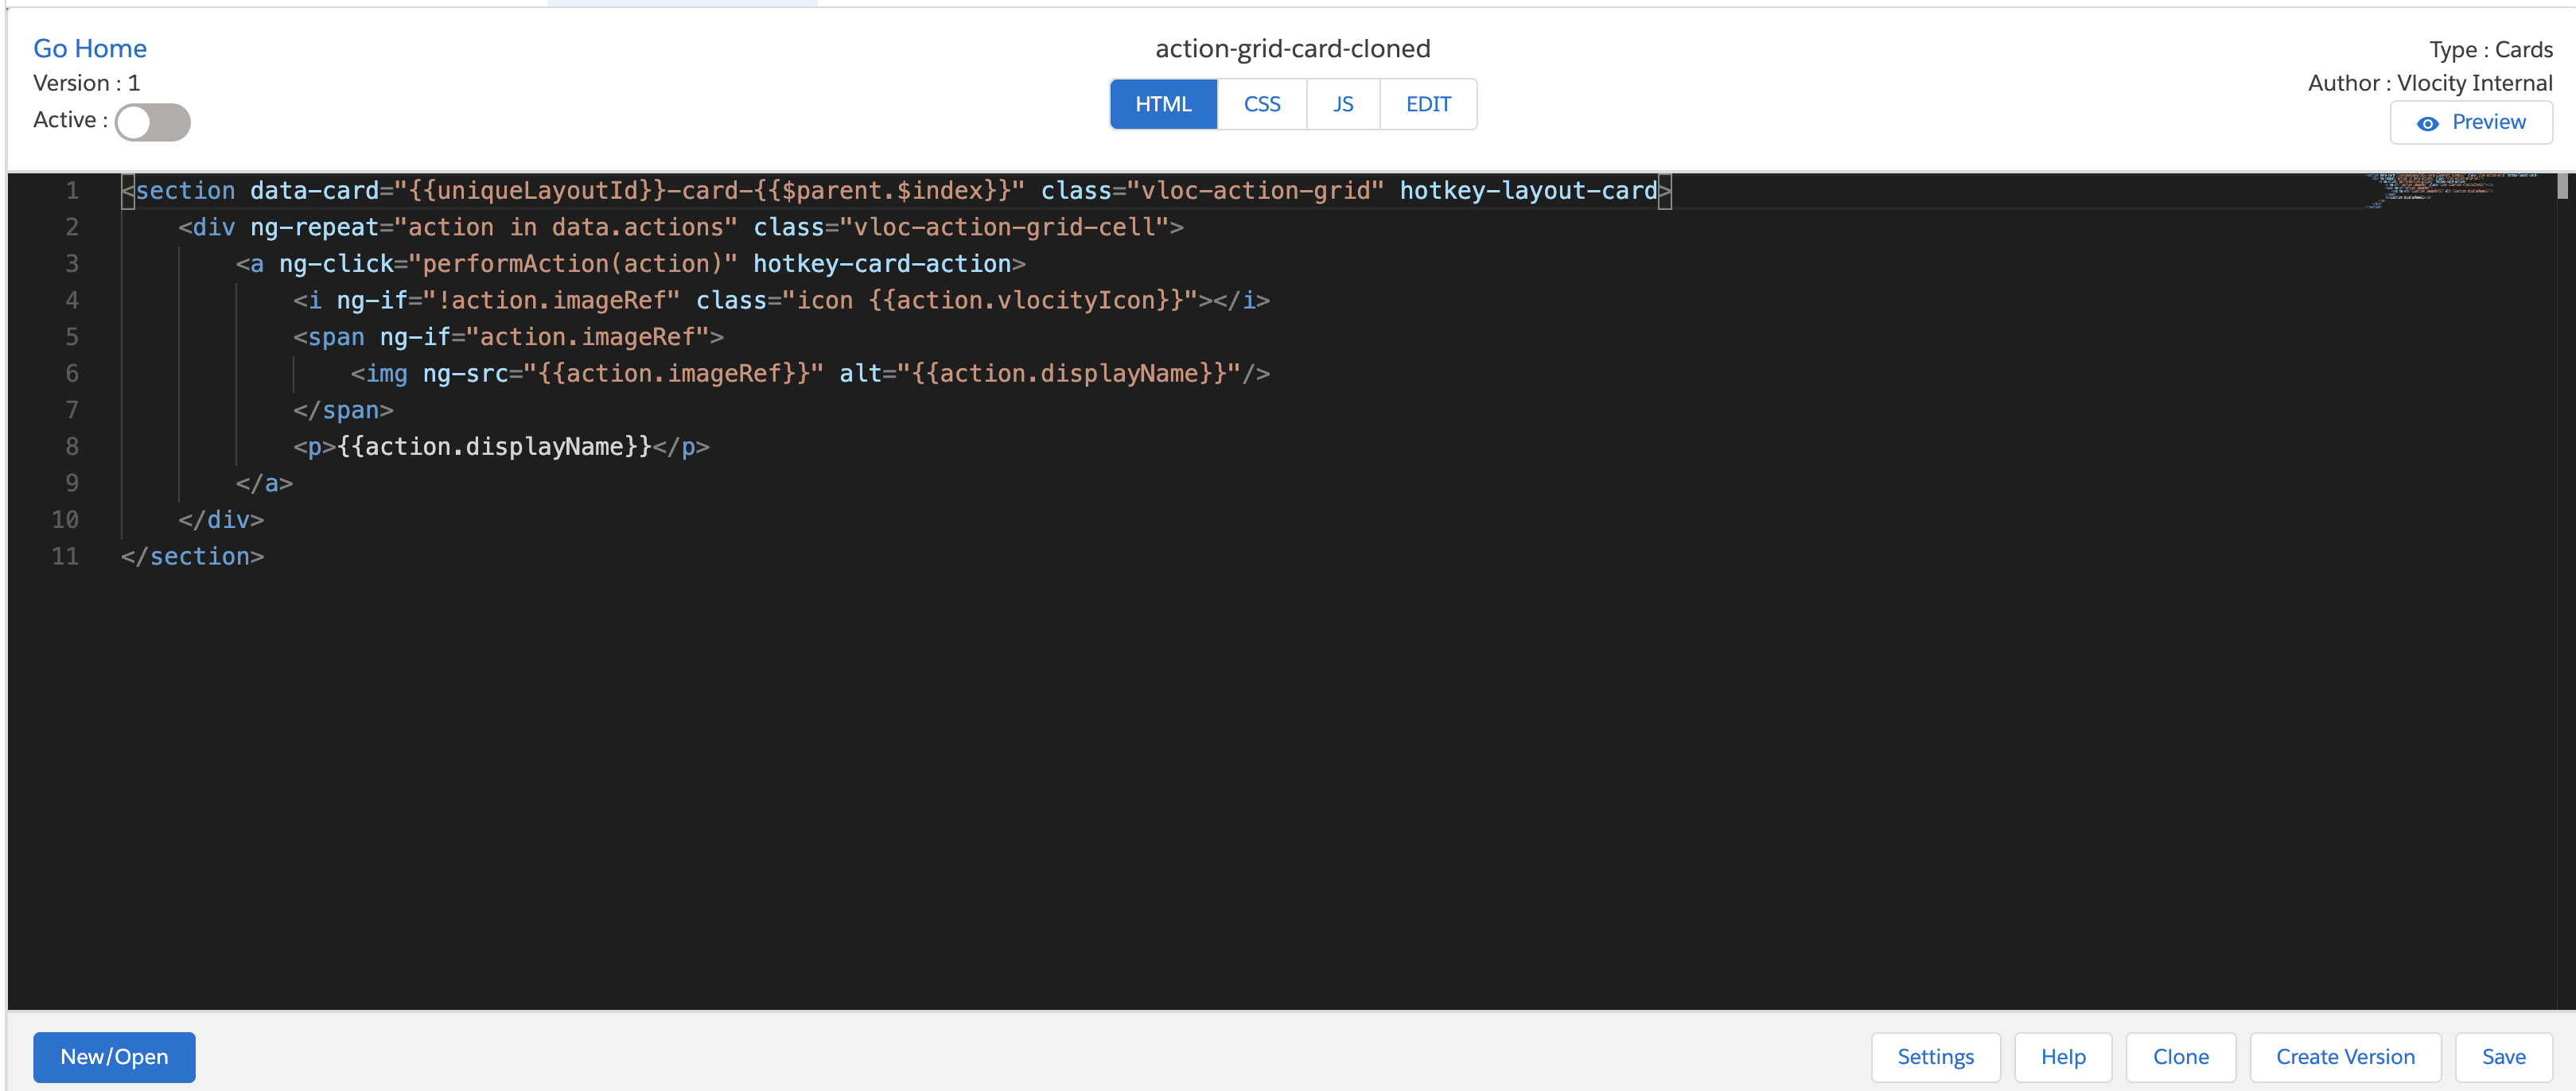Click the performAction(action) code text

(x=573, y=264)
